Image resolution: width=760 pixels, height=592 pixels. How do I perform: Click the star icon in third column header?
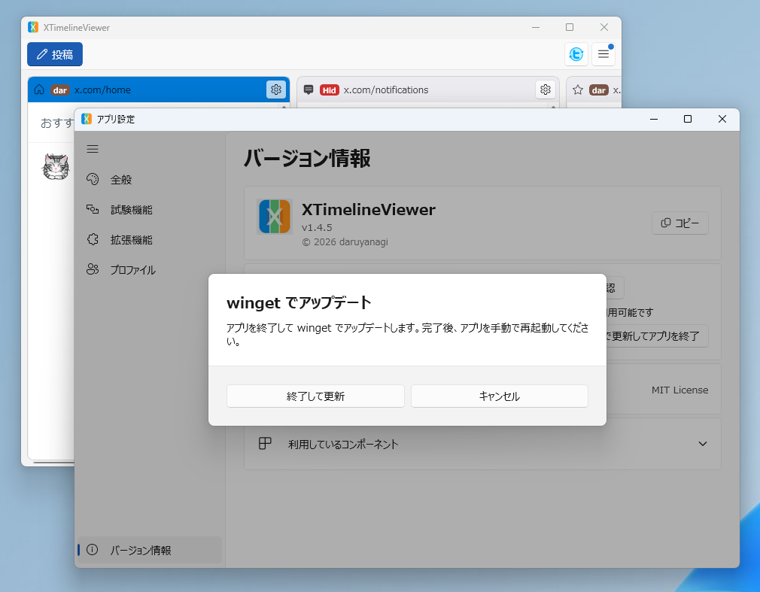(578, 90)
